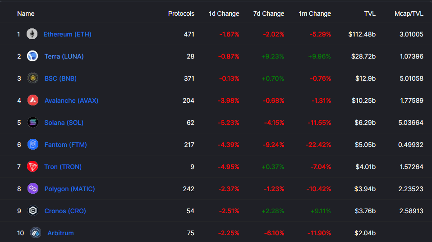Click the Avalanche logo icon

click(x=32, y=100)
